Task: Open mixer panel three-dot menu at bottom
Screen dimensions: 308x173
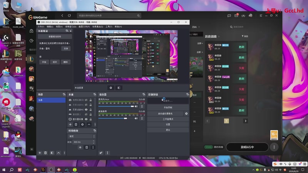Action: click(x=107, y=153)
